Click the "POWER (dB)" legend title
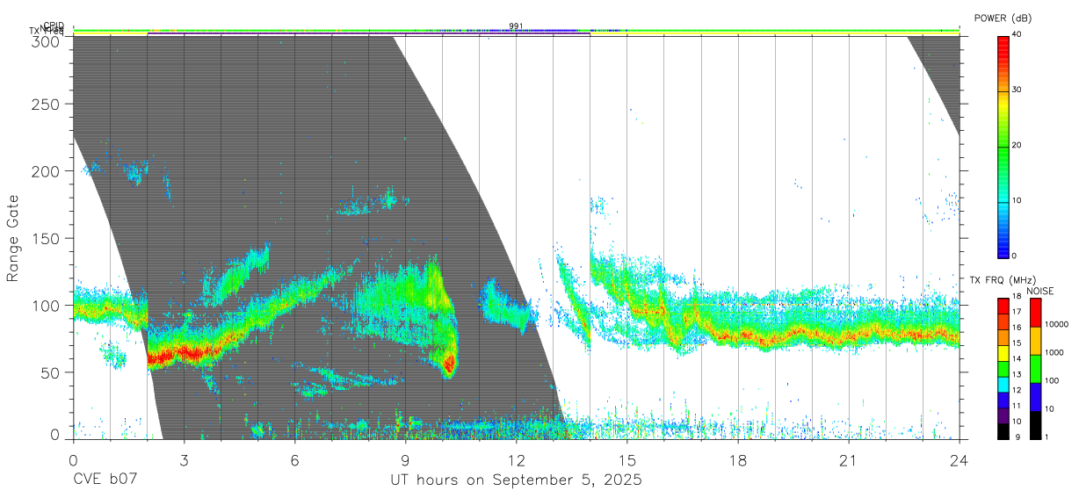The height and width of the screenshot is (498, 1079). tap(1003, 18)
